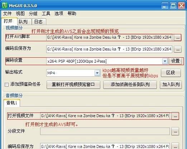This screenshot has height=149, width=187.
Task: Enable the 添加预渲染任务 checkbox
Action: (x=7, y=85)
